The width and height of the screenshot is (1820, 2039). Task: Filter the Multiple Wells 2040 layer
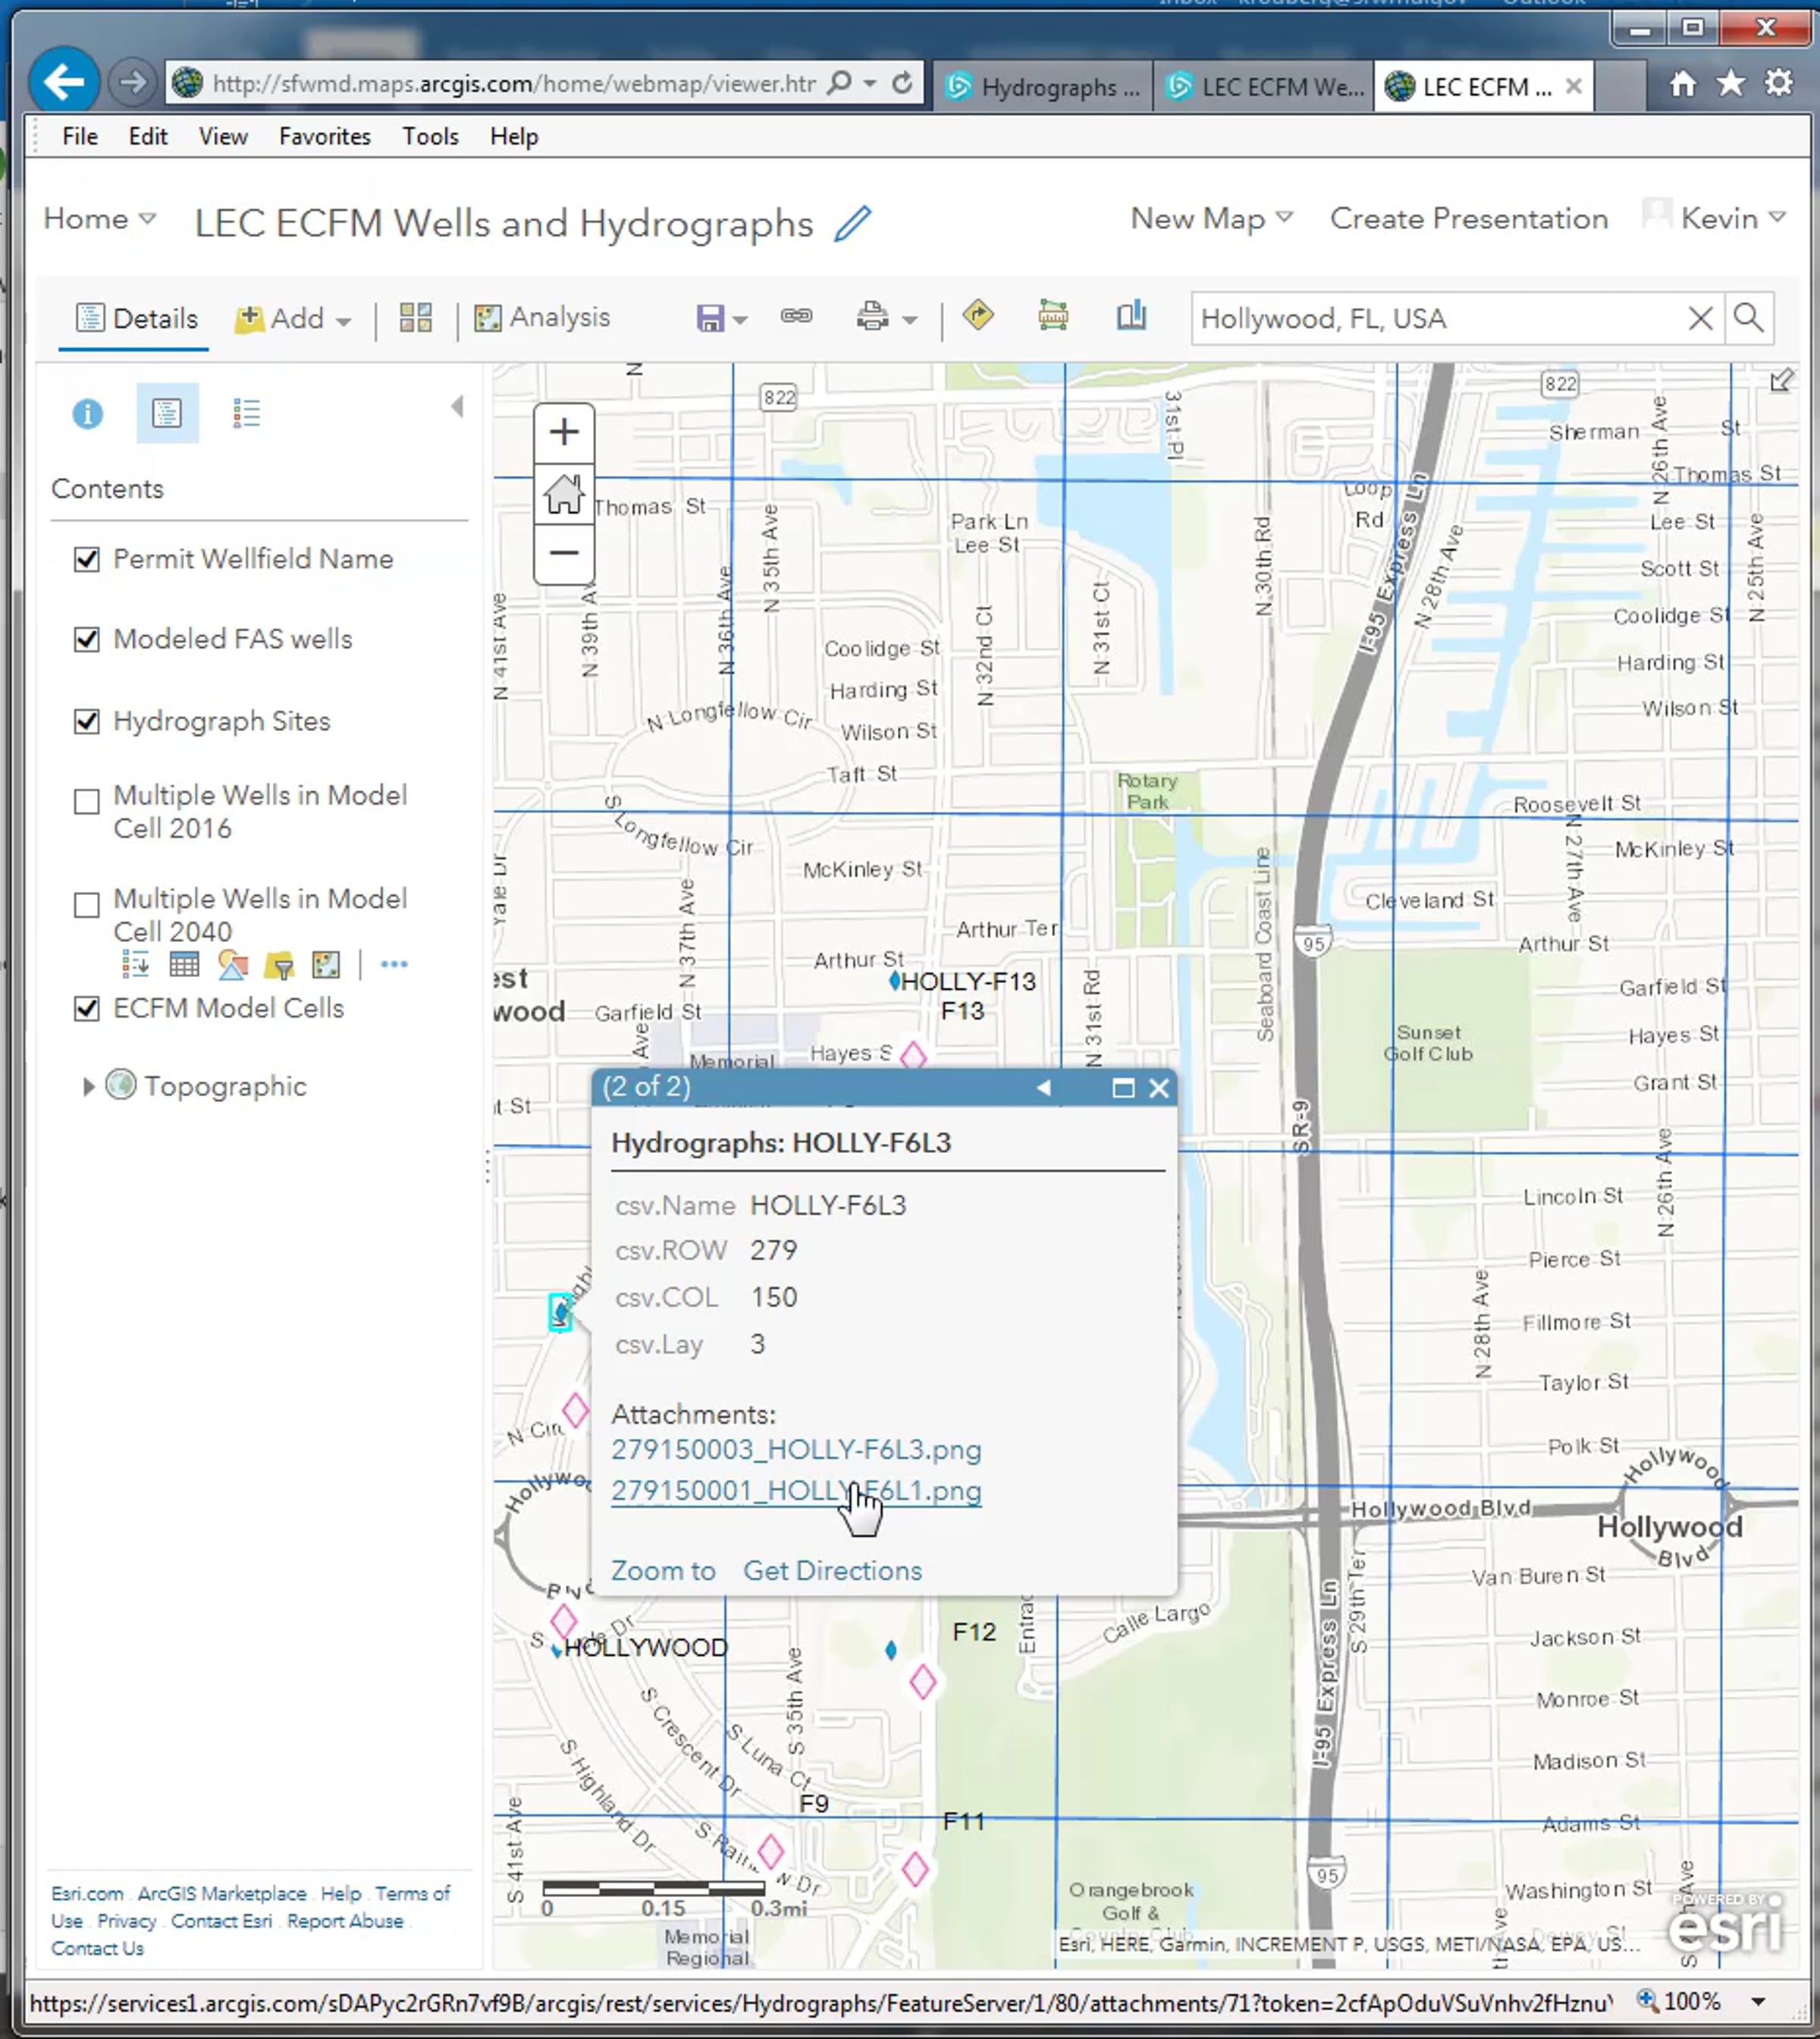(279, 964)
